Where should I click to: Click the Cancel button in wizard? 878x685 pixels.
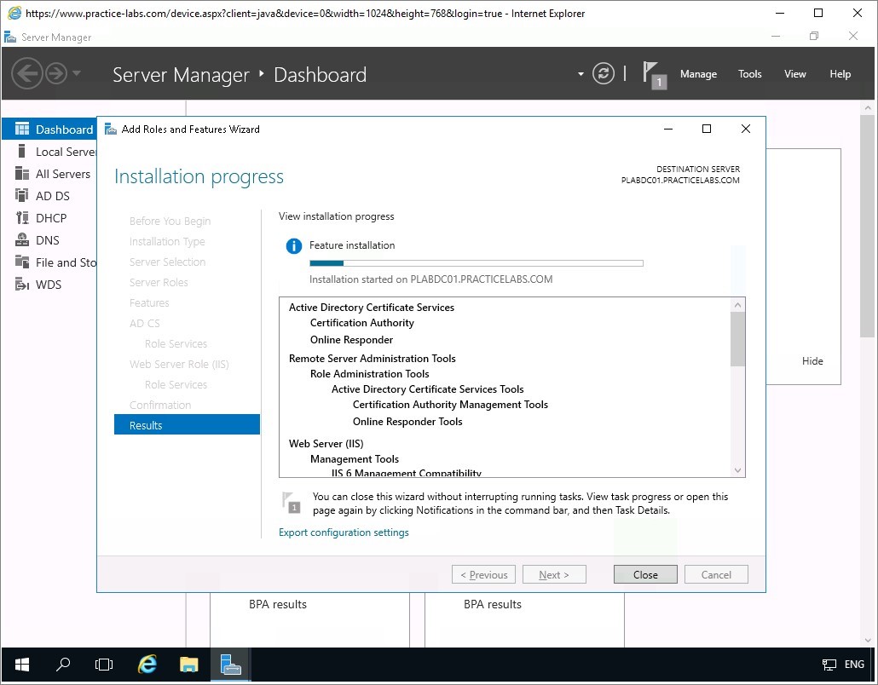tap(716, 575)
